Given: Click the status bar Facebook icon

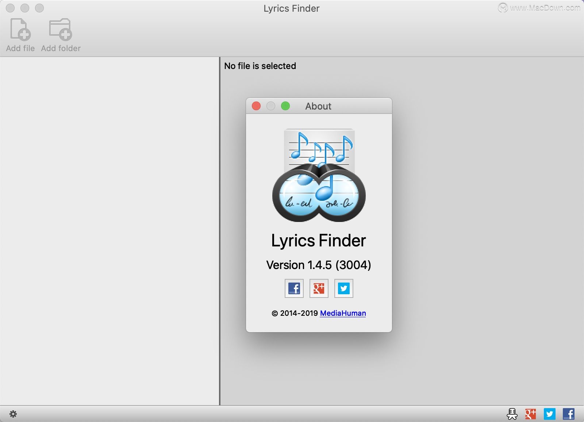Looking at the screenshot, I should click(569, 414).
